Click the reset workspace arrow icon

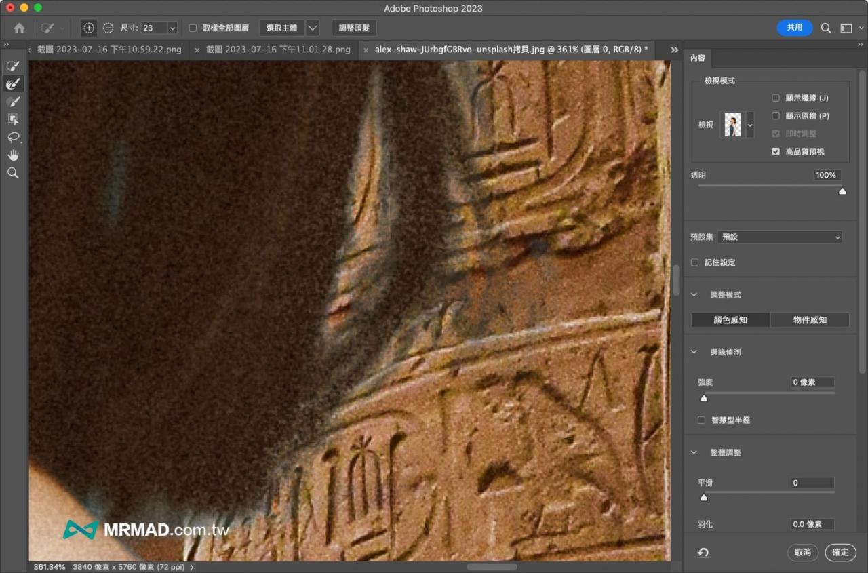coord(703,553)
